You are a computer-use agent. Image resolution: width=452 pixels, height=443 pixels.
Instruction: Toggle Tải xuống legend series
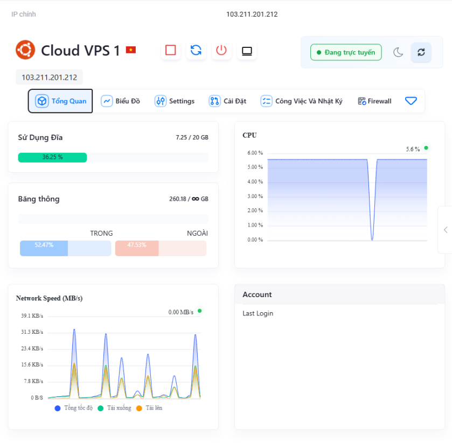coord(115,408)
